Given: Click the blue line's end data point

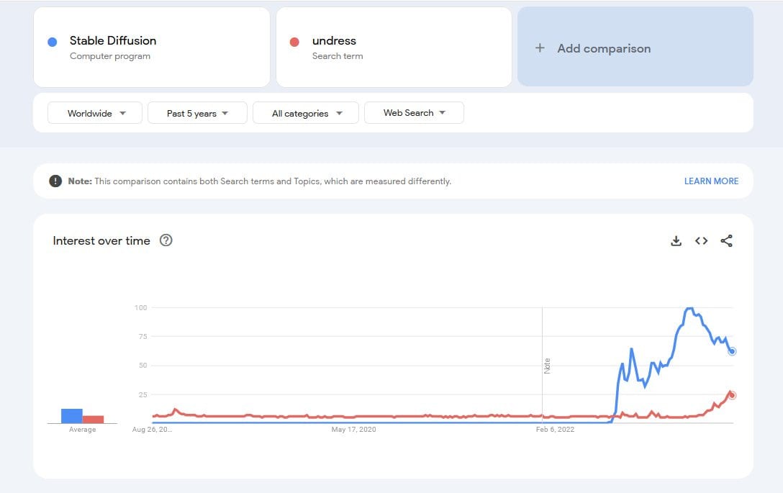Looking at the screenshot, I should point(732,351).
